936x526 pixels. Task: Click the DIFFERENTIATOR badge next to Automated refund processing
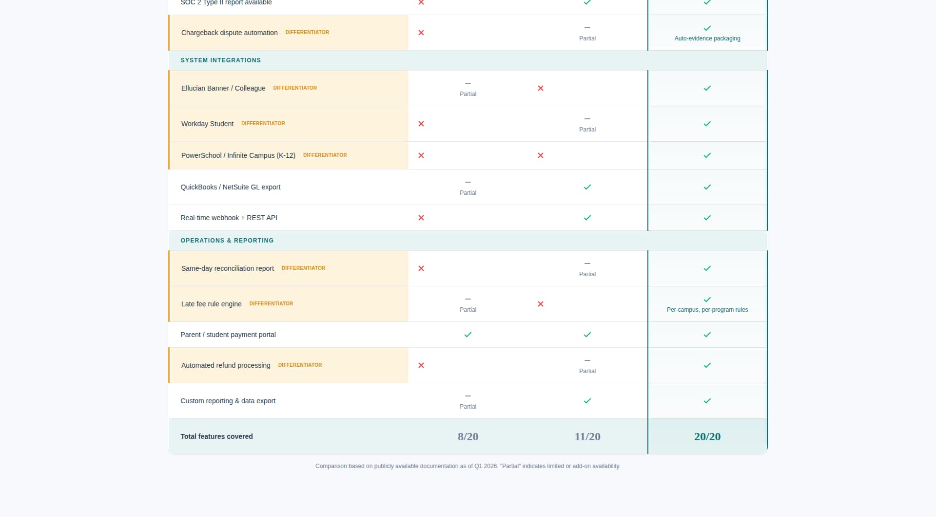pyautogui.click(x=300, y=365)
